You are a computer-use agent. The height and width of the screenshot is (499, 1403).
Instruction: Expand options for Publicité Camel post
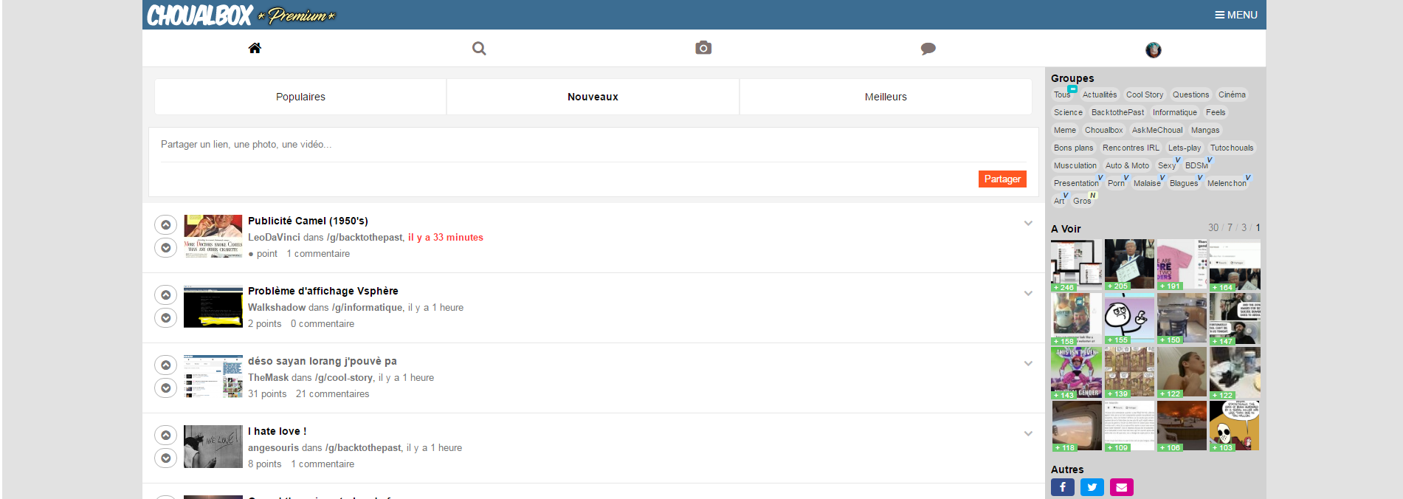click(x=1028, y=223)
